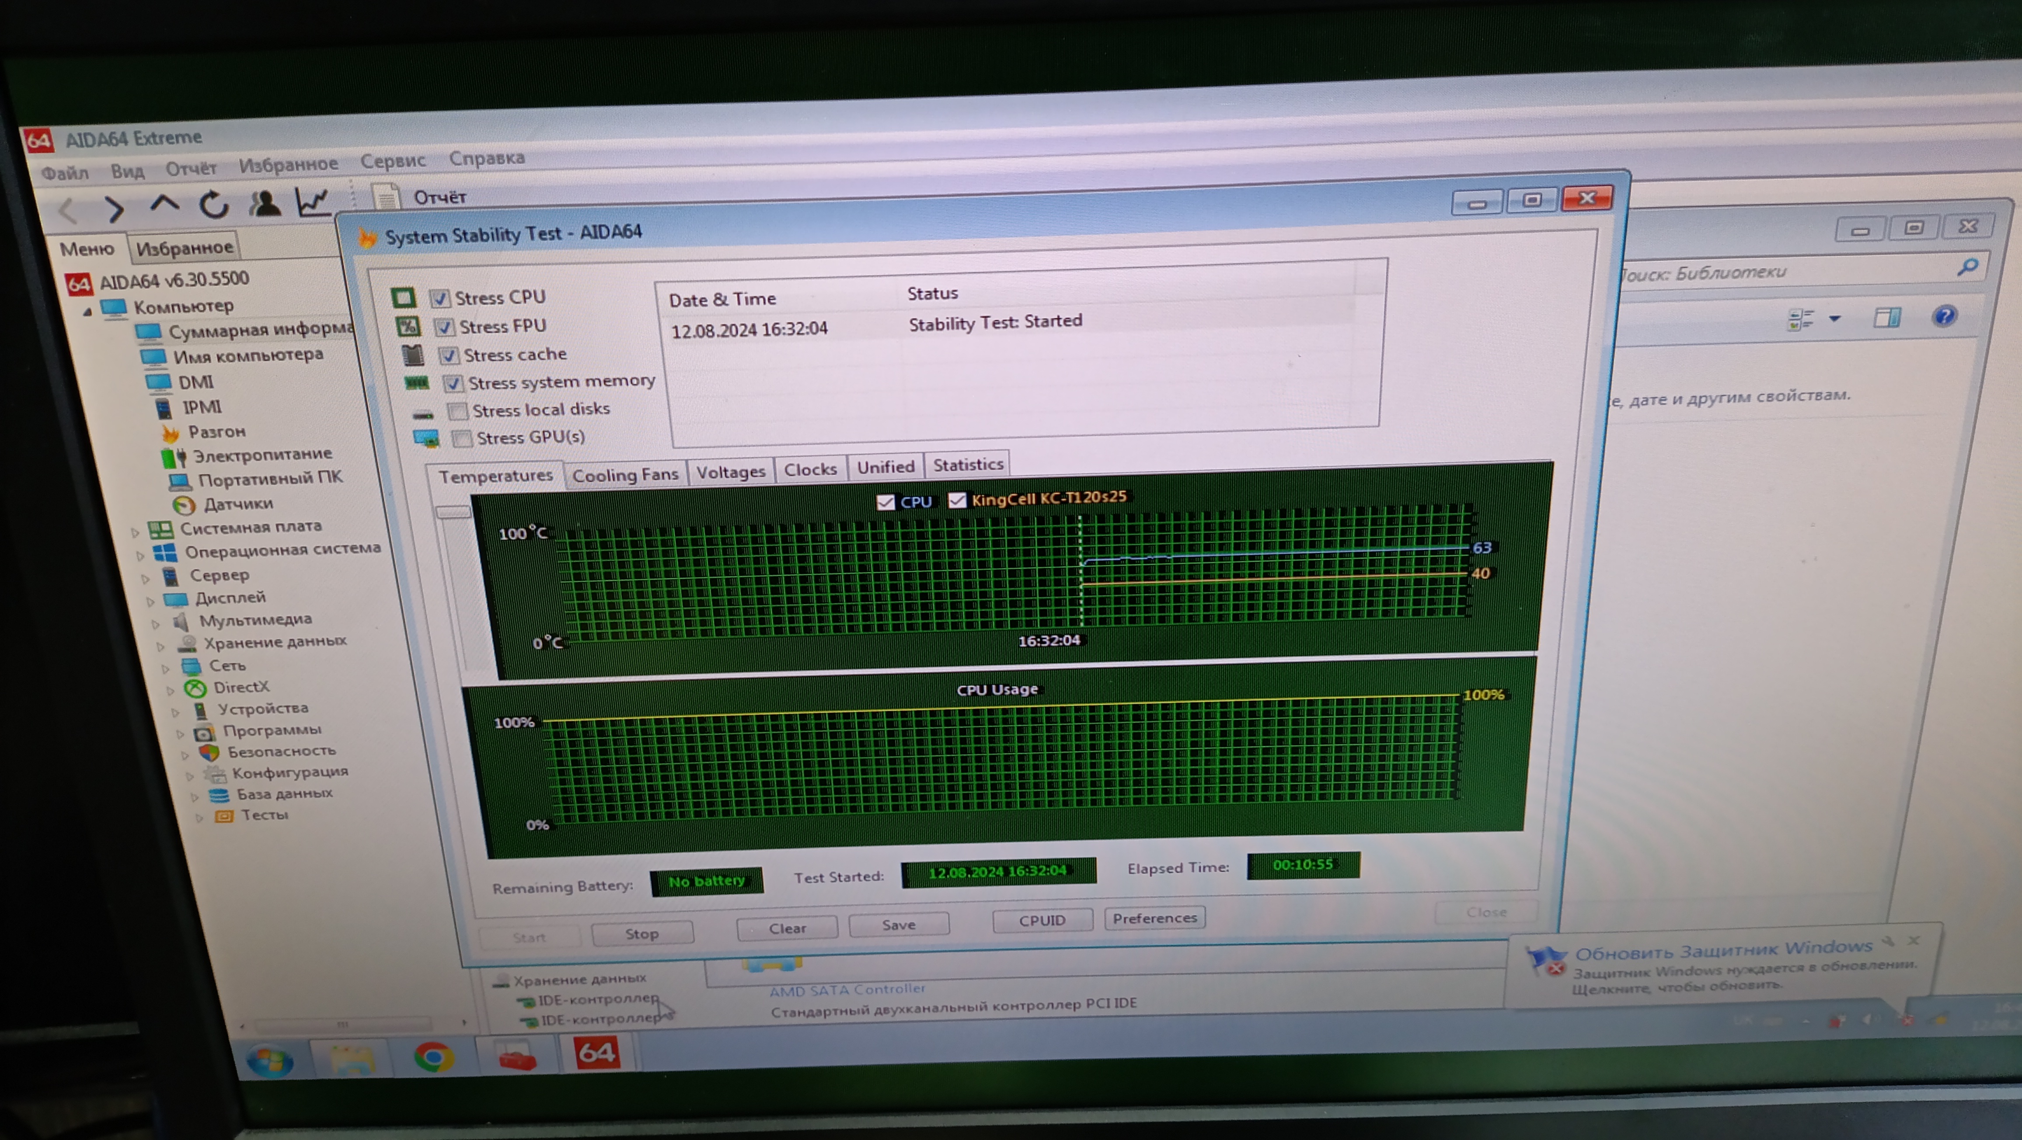2022x1140 pixels.
Task: Click the AMD SATA Controller link
Action: pos(848,990)
